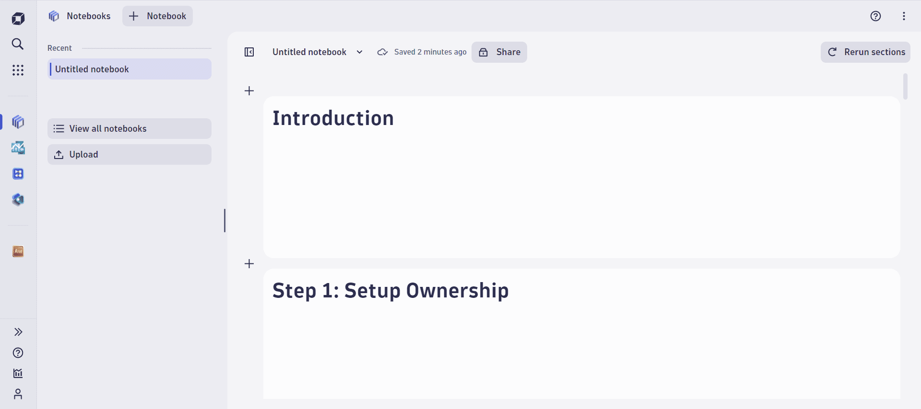Expand the left navigation dock
The image size is (921, 409).
(18, 332)
